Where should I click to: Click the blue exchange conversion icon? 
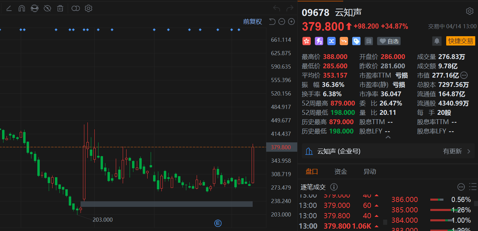[331, 41]
